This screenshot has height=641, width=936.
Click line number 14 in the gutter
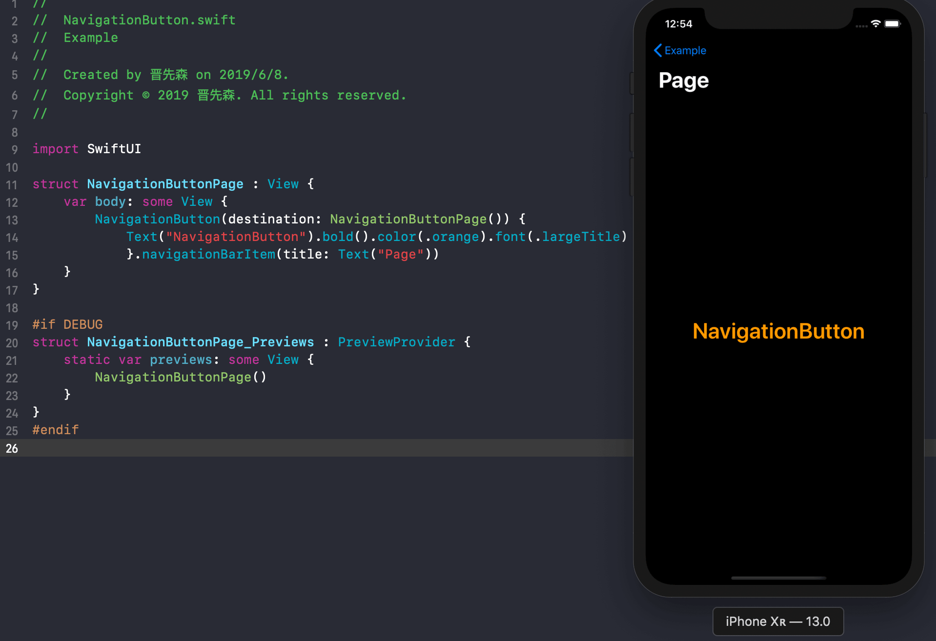12,238
